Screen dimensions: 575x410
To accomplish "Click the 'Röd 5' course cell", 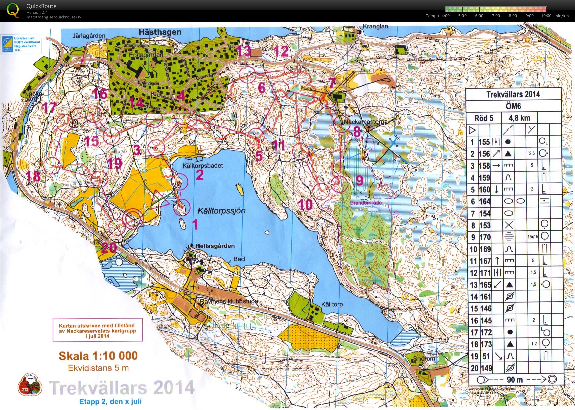I will pos(484,118).
